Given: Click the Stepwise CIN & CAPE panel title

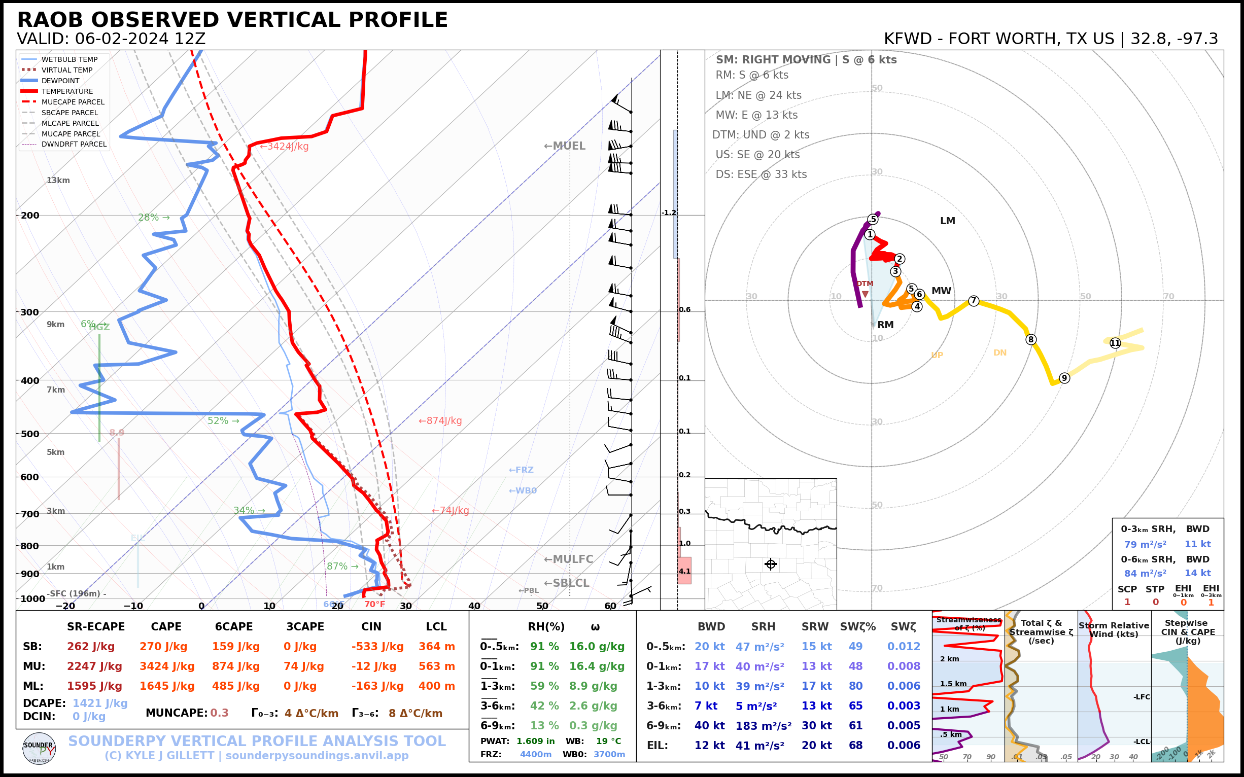Looking at the screenshot, I should [x=1188, y=631].
